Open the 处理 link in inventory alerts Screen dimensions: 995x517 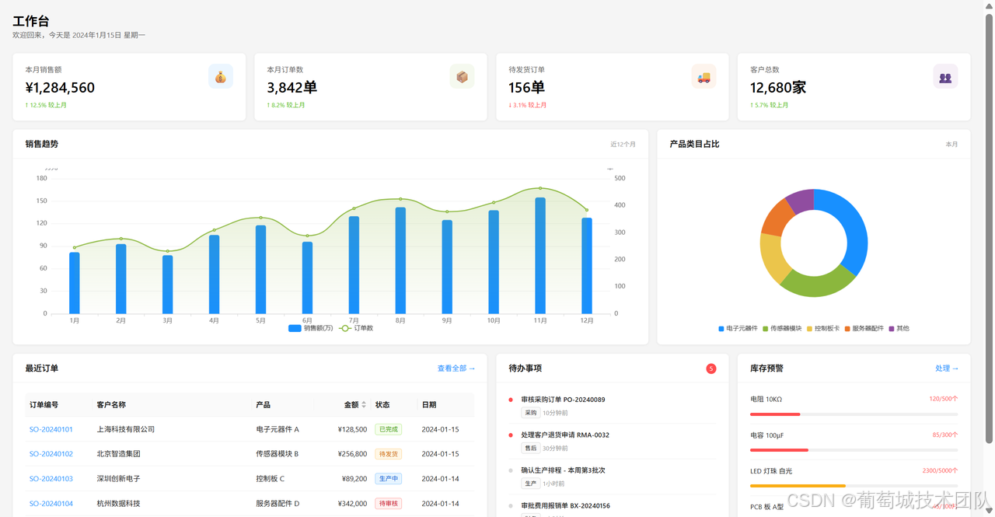click(x=947, y=369)
